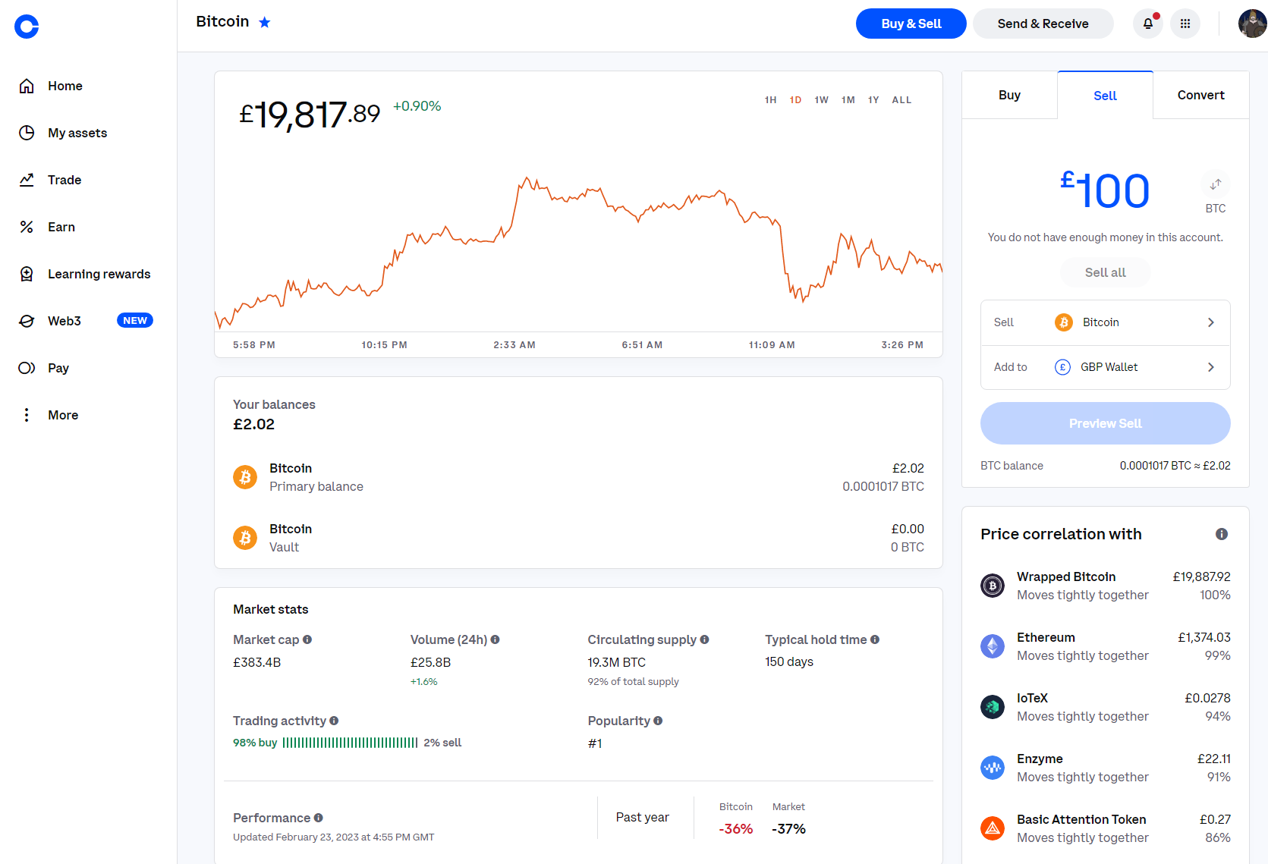
Task: Expand the Add to GBP Wallet selector
Action: point(1106,367)
